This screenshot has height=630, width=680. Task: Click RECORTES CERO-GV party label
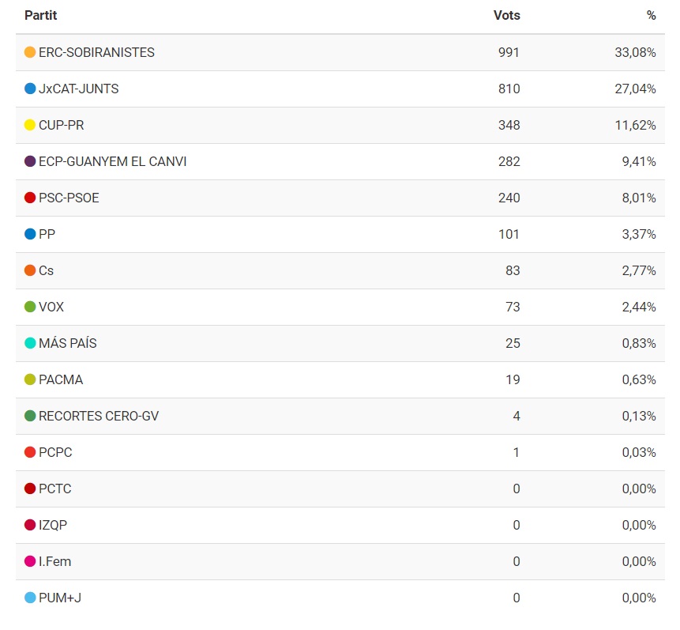pyautogui.click(x=99, y=416)
